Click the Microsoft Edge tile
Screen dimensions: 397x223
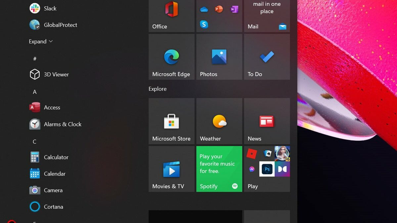[171, 57]
